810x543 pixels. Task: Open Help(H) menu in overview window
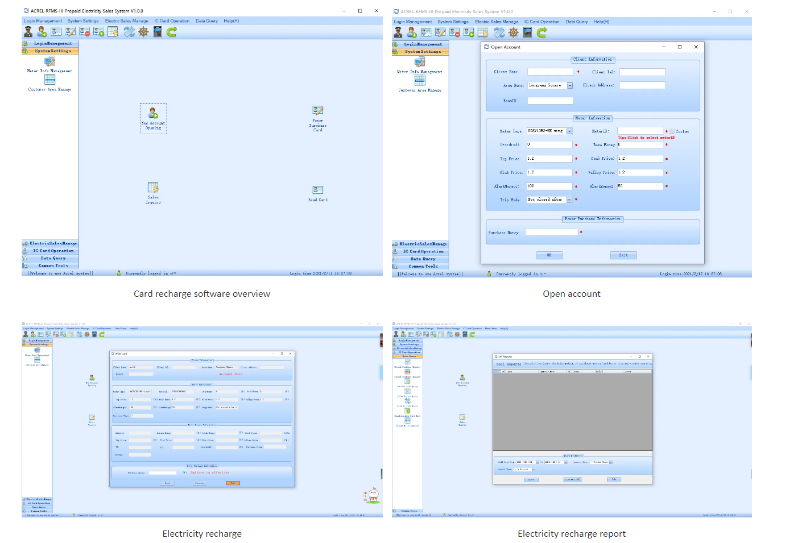tap(231, 21)
